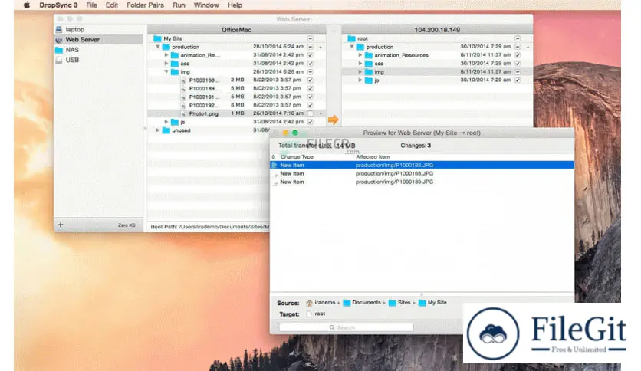Expand the local js folder
Screen dimensions: 641x371
pos(166,122)
